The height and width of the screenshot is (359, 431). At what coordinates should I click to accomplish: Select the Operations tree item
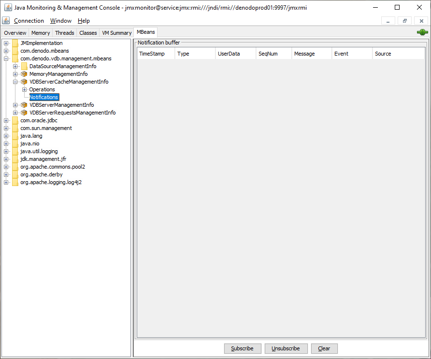tap(42, 89)
